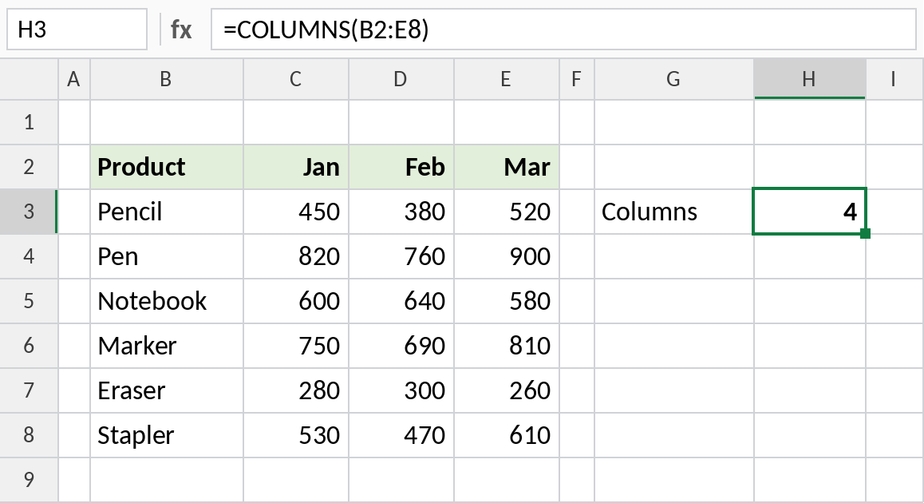Viewport: 924px width, 503px height.
Task: Click the cell with value 750
Action: coord(296,347)
